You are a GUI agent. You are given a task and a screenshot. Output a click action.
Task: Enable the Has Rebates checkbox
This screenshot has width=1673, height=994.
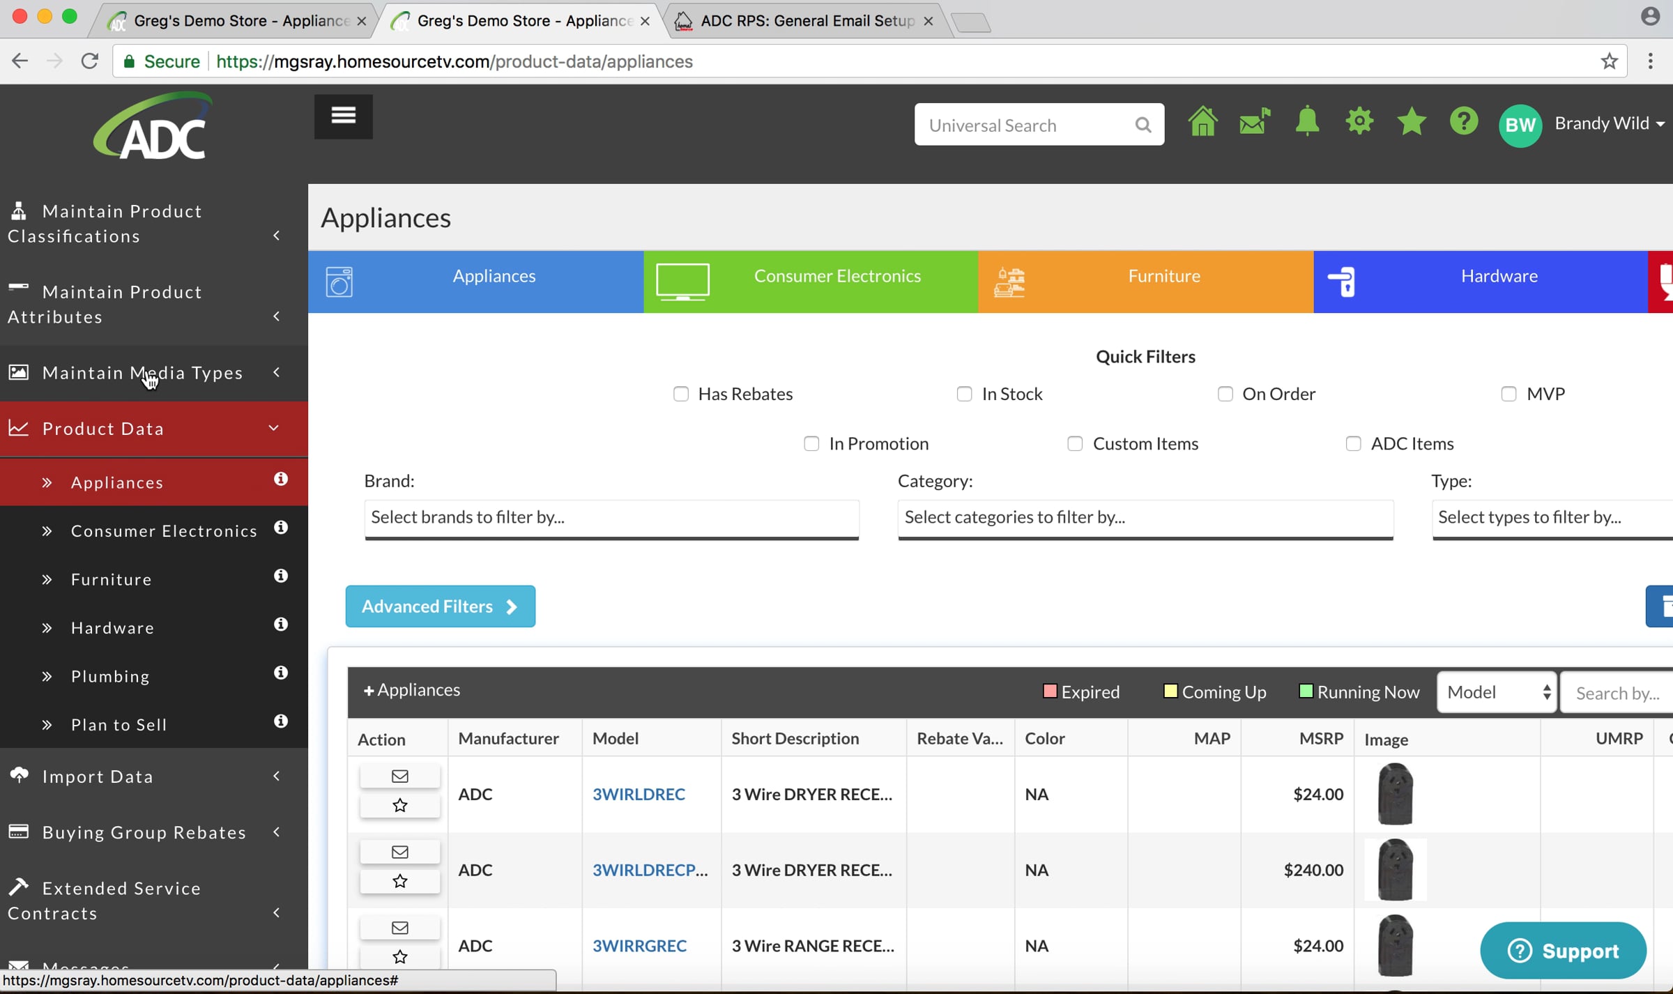pos(681,394)
